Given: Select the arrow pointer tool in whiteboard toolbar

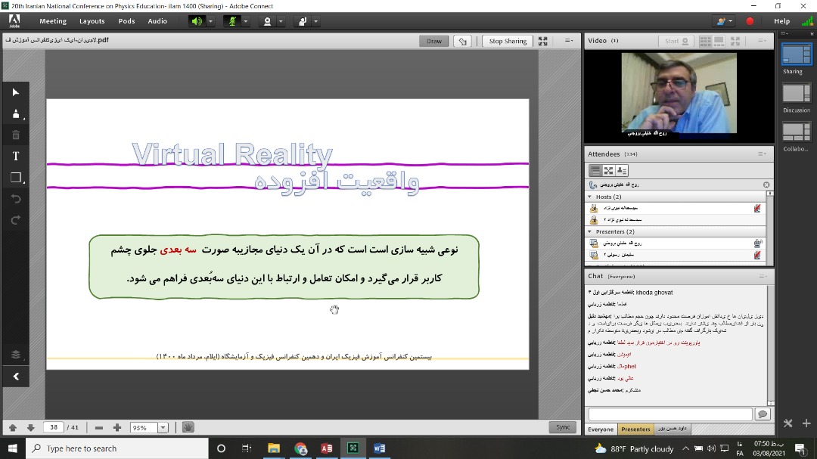Looking at the screenshot, I should [16, 92].
